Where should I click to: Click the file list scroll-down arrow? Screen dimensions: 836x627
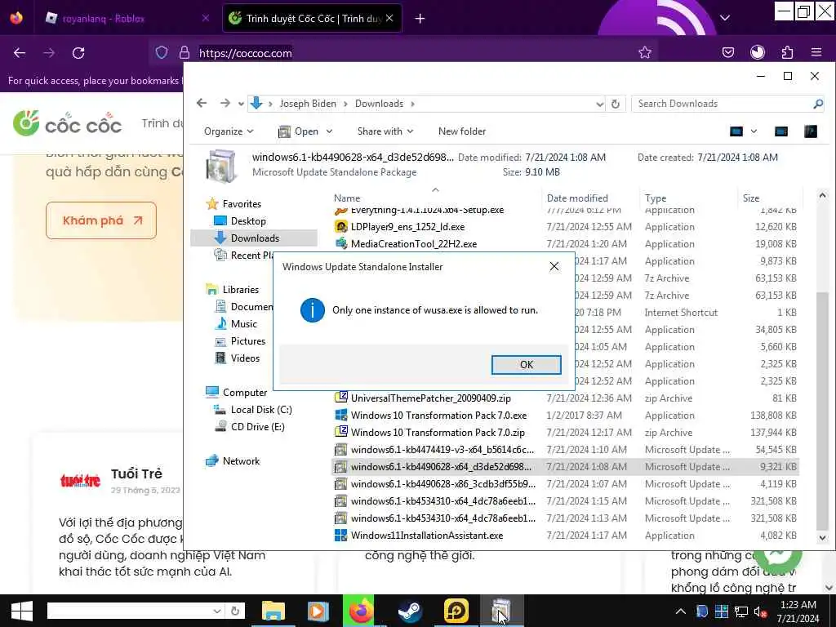(822, 538)
